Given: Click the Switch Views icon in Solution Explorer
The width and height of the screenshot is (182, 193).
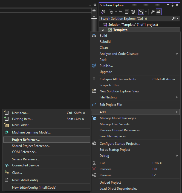Looking at the screenshot, I should click(103, 12).
